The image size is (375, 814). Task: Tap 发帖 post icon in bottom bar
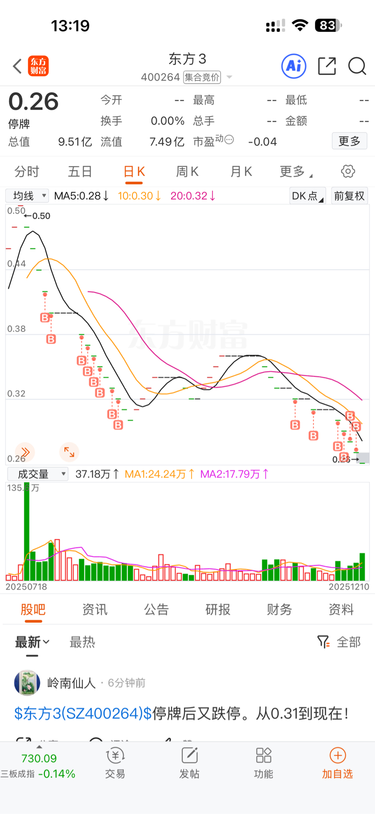pos(189,756)
